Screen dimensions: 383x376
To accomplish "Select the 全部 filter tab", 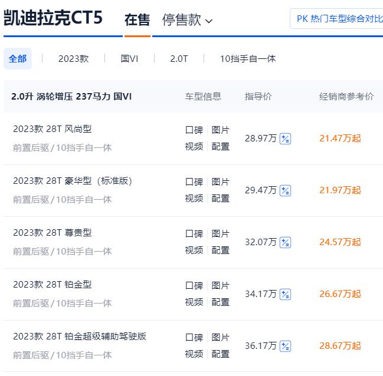I will tap(18, 59).
